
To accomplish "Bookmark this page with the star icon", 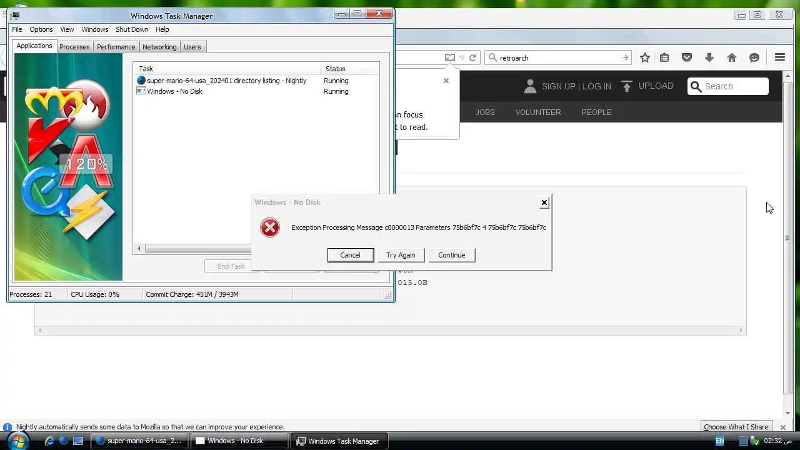I will [x=645, y=57].
